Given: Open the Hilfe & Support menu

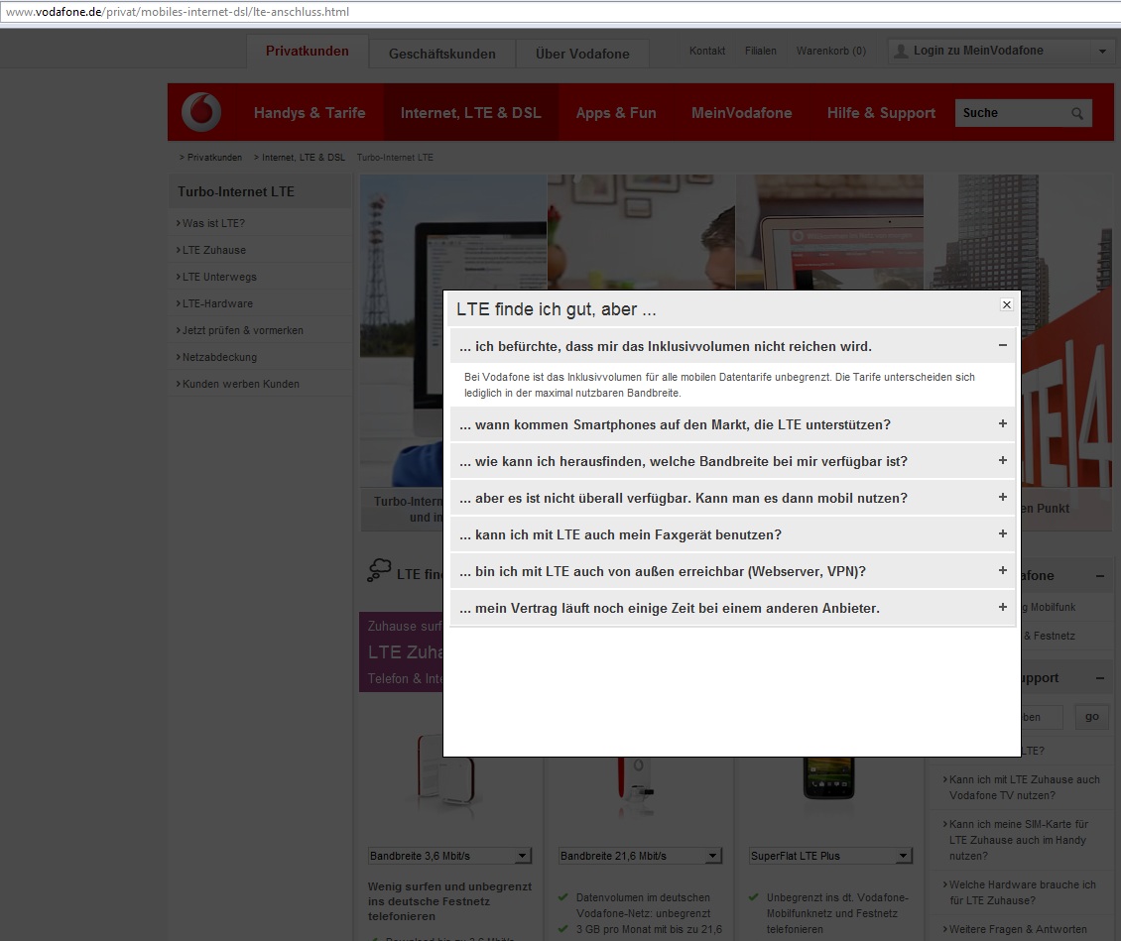Looking at the screenshot, I should 881,113.
